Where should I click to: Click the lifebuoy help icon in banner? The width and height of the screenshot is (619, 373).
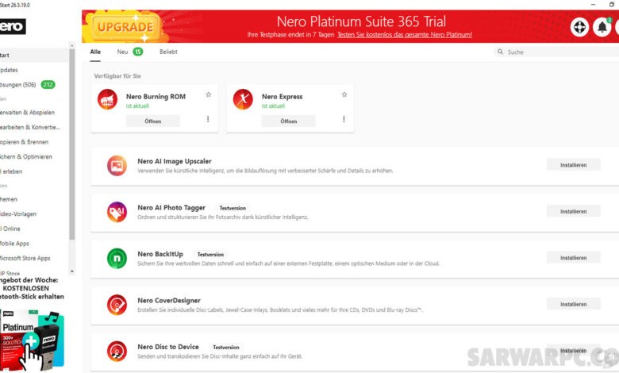point(579,27)
